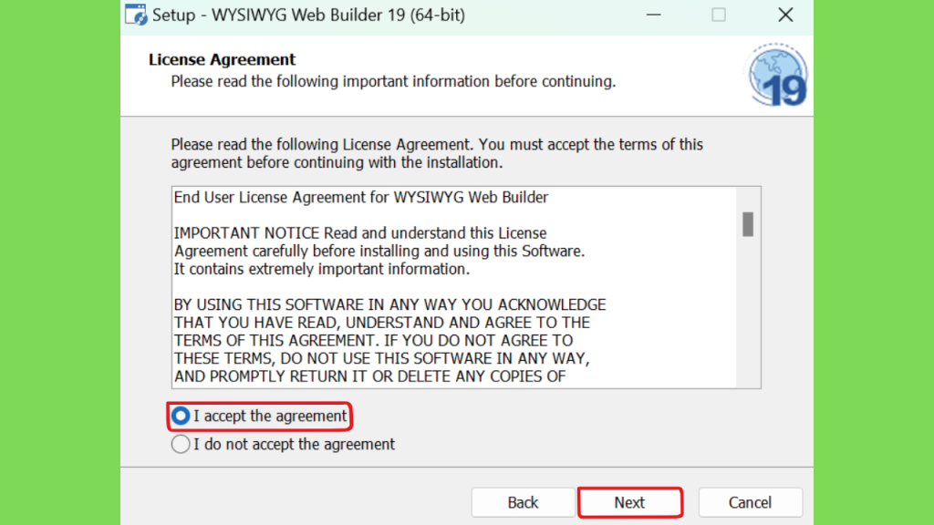Screen dimensions: 934x525
Task: Select "I accept the agreement" radio button
Action: point(181,416)
